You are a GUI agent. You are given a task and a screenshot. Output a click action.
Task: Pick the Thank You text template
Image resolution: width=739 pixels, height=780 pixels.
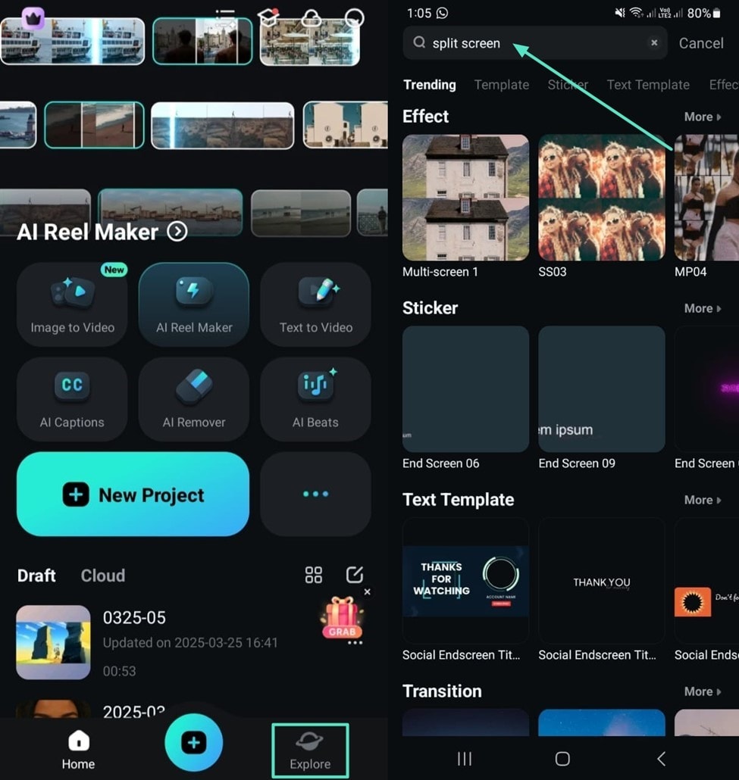pyautogui.click(x=602, y=581)
